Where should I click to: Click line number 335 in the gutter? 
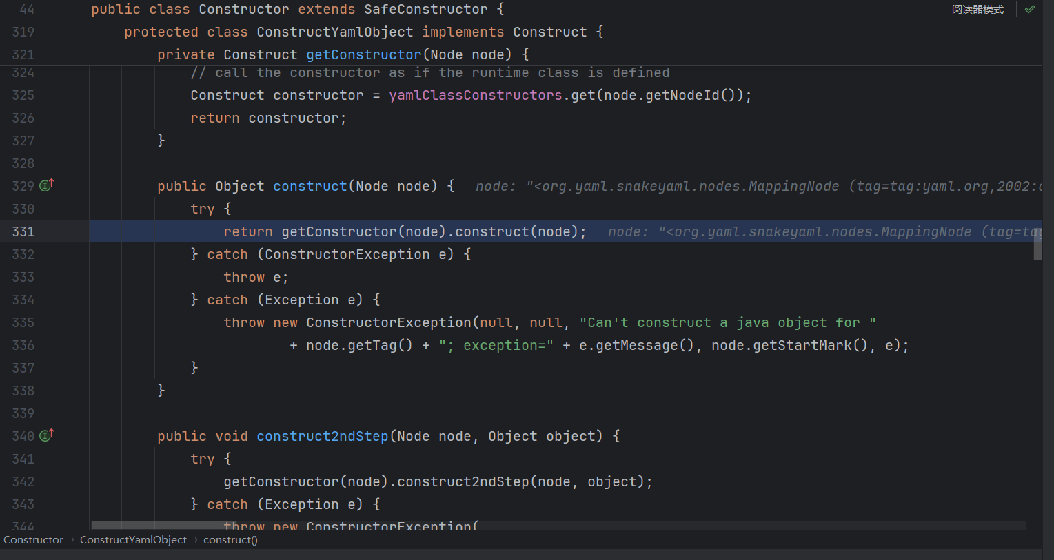[23, 322]
